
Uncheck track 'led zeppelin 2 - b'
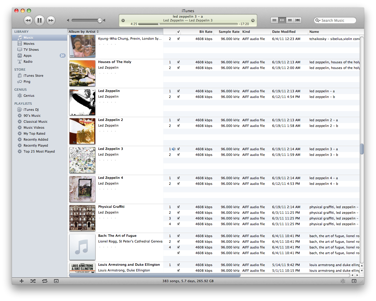tap(178, 126)
